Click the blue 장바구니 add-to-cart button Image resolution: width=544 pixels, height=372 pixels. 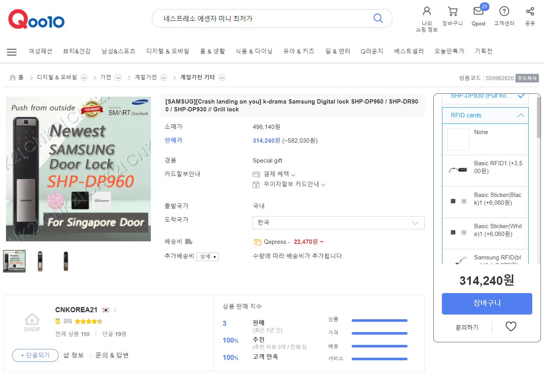pyautogui.click(x=487, y=304)
